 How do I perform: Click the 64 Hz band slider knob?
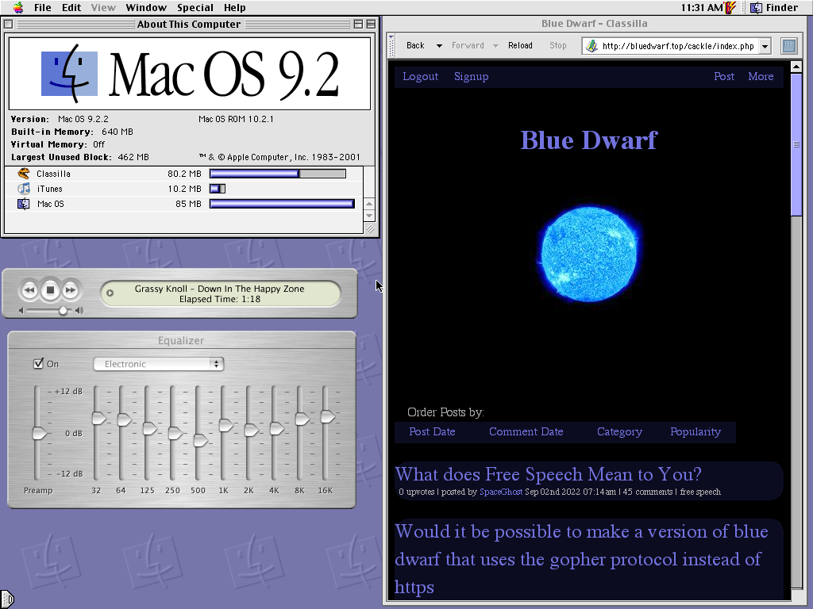pos(125,419)
